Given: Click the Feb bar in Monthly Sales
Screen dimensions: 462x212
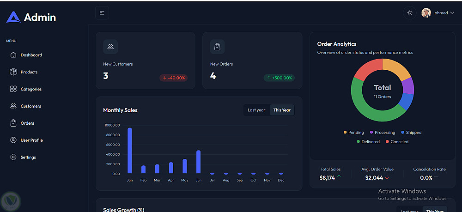Looking at the screenshot, I should pyautogui.click(x=144, y=170).
